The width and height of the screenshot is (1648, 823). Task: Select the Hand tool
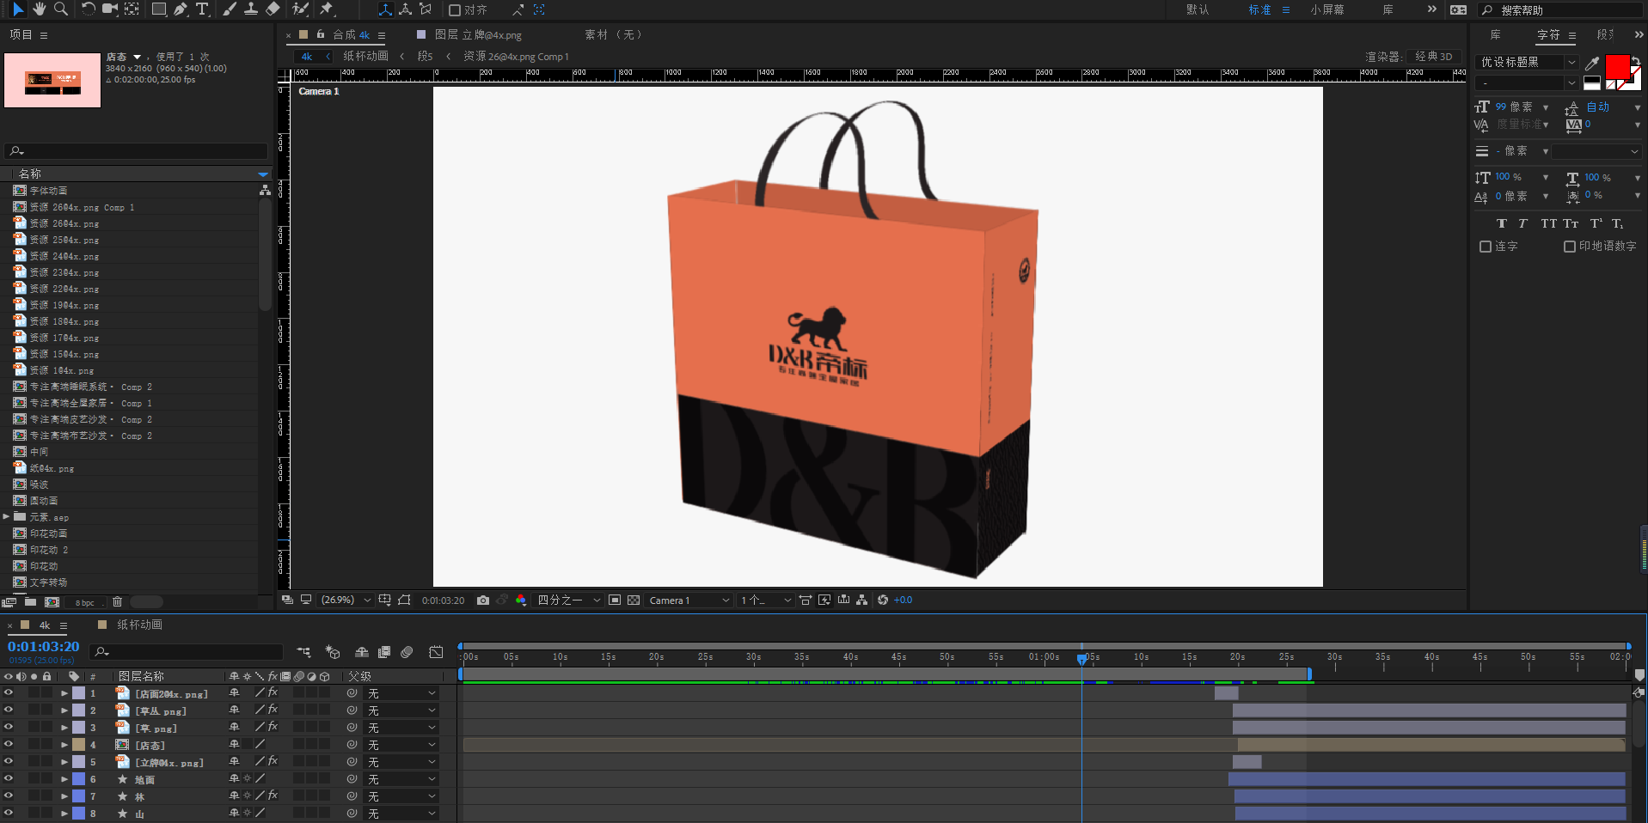[x=40, y=9]
